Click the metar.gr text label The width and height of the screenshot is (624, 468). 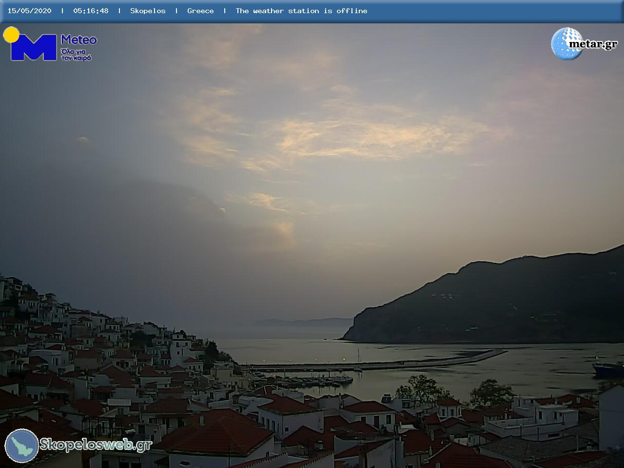593,44
